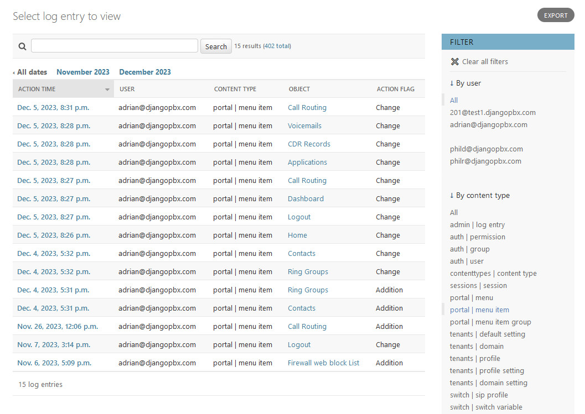Click the magnifying glass search icon
The height and width of the screenshot is (414, 585).
pyautogui.click(x=22, y=46)
